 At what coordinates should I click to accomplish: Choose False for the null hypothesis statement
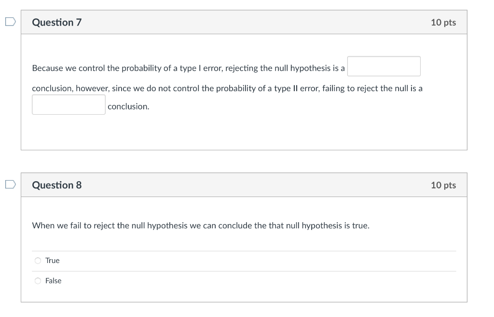point(38,280)
